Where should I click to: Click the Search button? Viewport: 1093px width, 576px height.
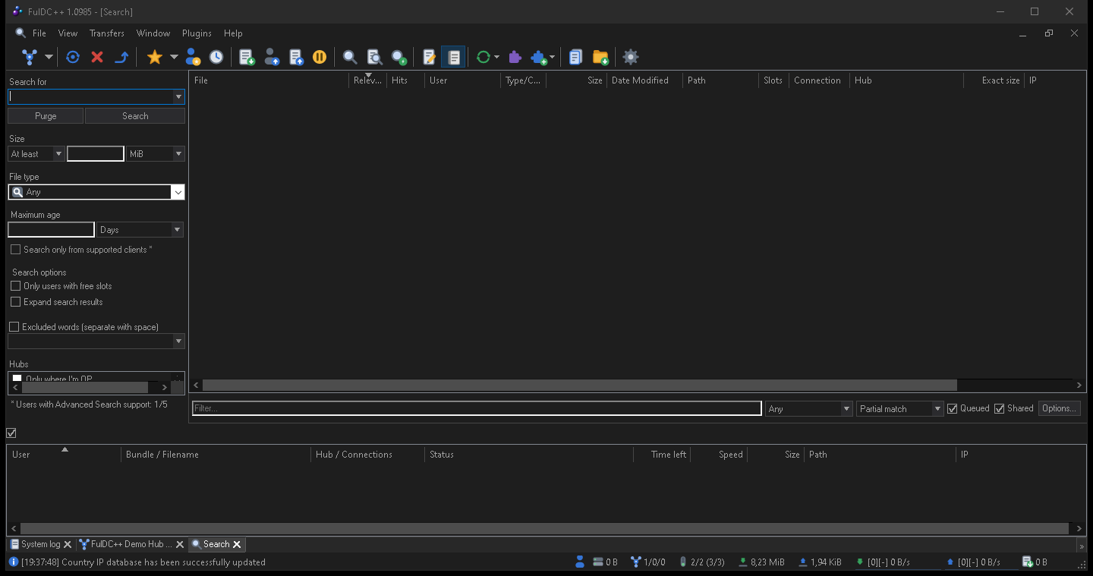coord(135,116)
